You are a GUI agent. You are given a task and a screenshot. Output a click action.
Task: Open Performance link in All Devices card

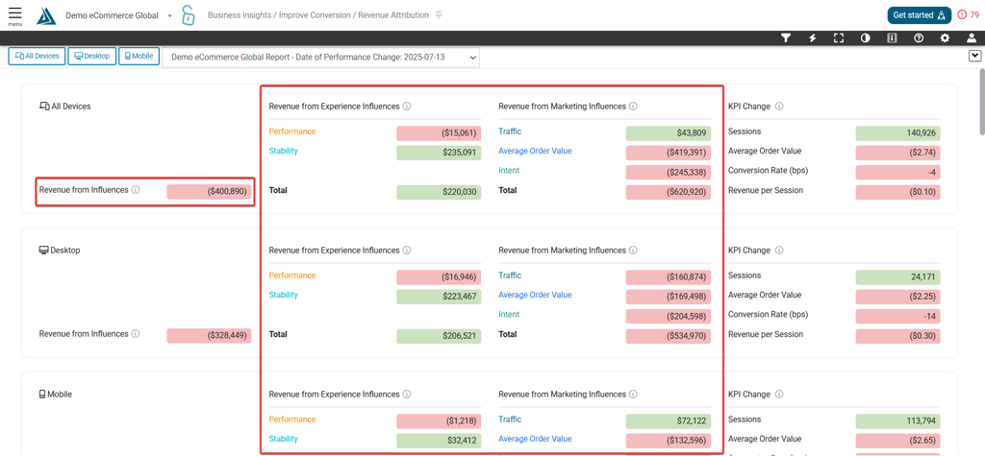click(x=292, y=132)
